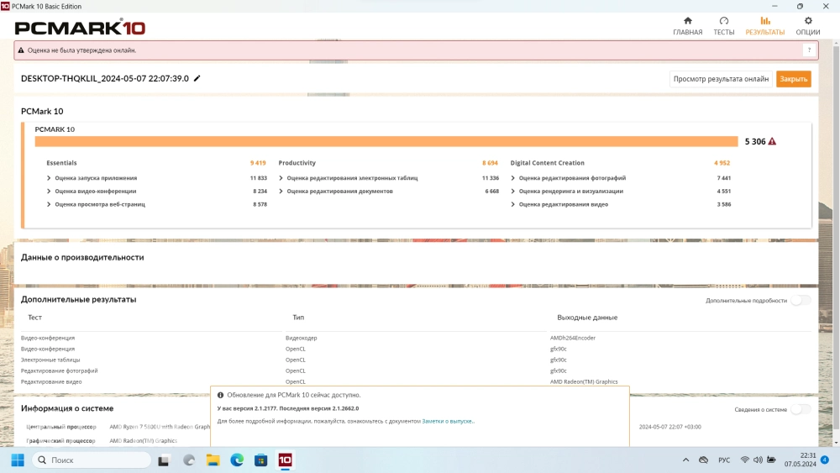The image size is (840, 473).
Task: Click Данные о производительности heading
Action: tap(82, 257)
